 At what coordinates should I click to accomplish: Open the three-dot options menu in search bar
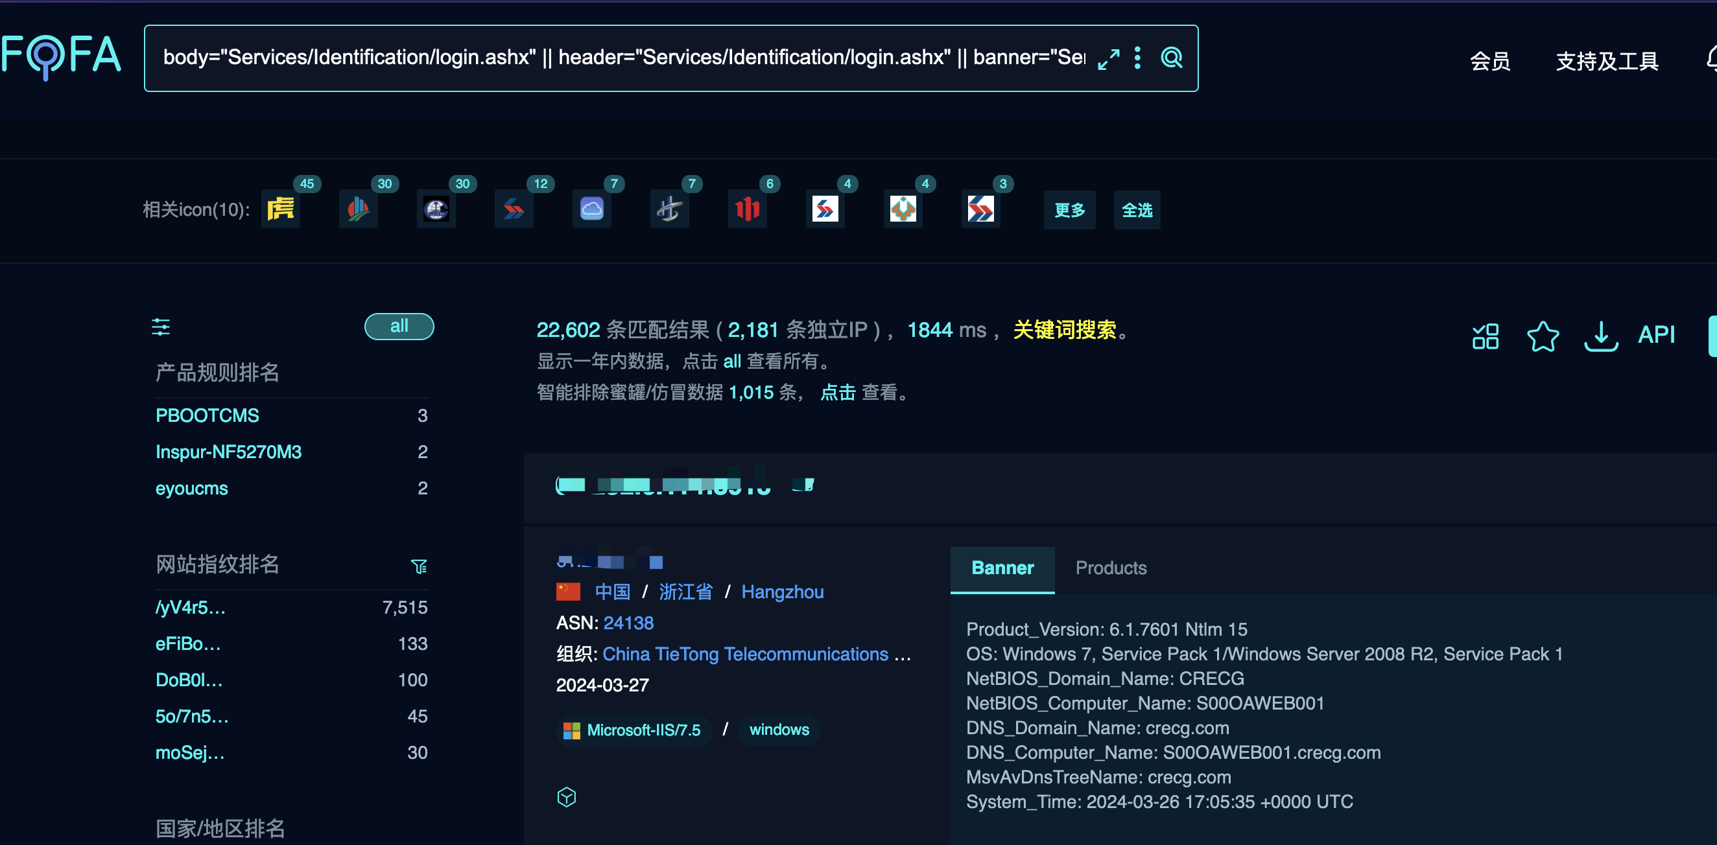[1138, 58]
